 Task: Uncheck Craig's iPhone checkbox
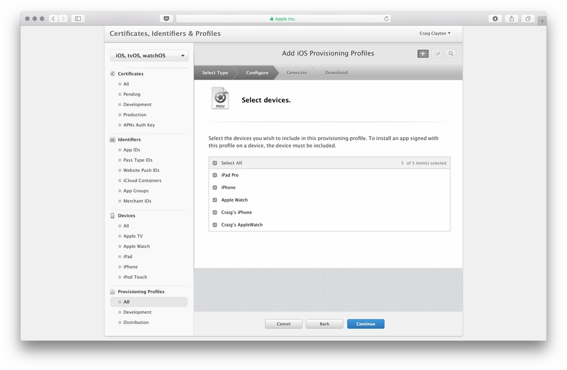[215, 212]
